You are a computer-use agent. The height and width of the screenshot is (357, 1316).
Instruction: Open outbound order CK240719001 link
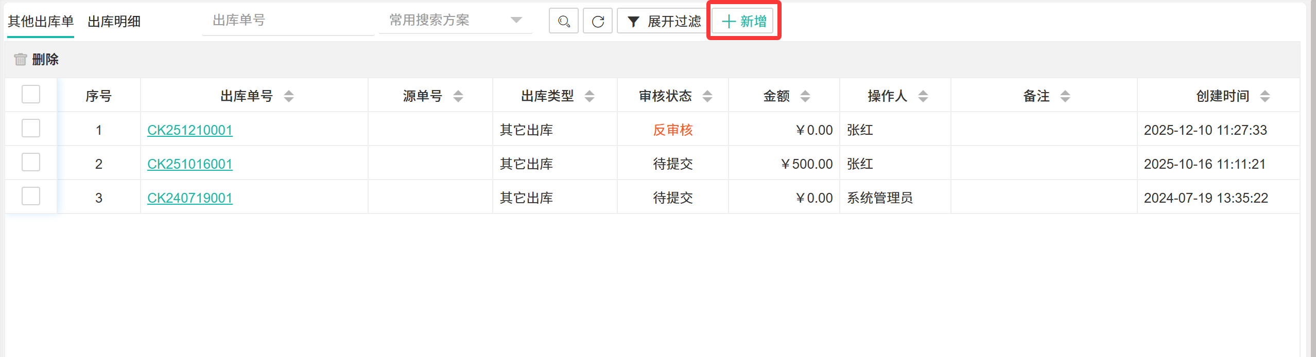coord(189,198)
